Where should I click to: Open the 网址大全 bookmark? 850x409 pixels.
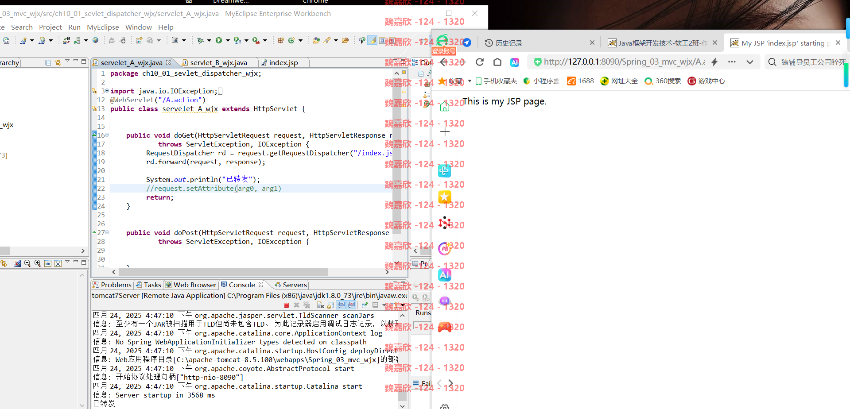[x=619, y=81]
